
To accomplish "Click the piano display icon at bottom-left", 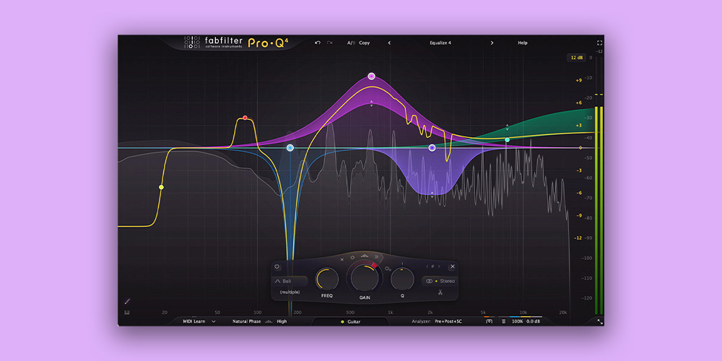I will [127, 313].
